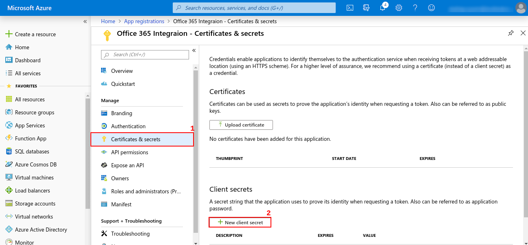
Task: Collapse the left portal sidebar
Action: coord(85,22)
